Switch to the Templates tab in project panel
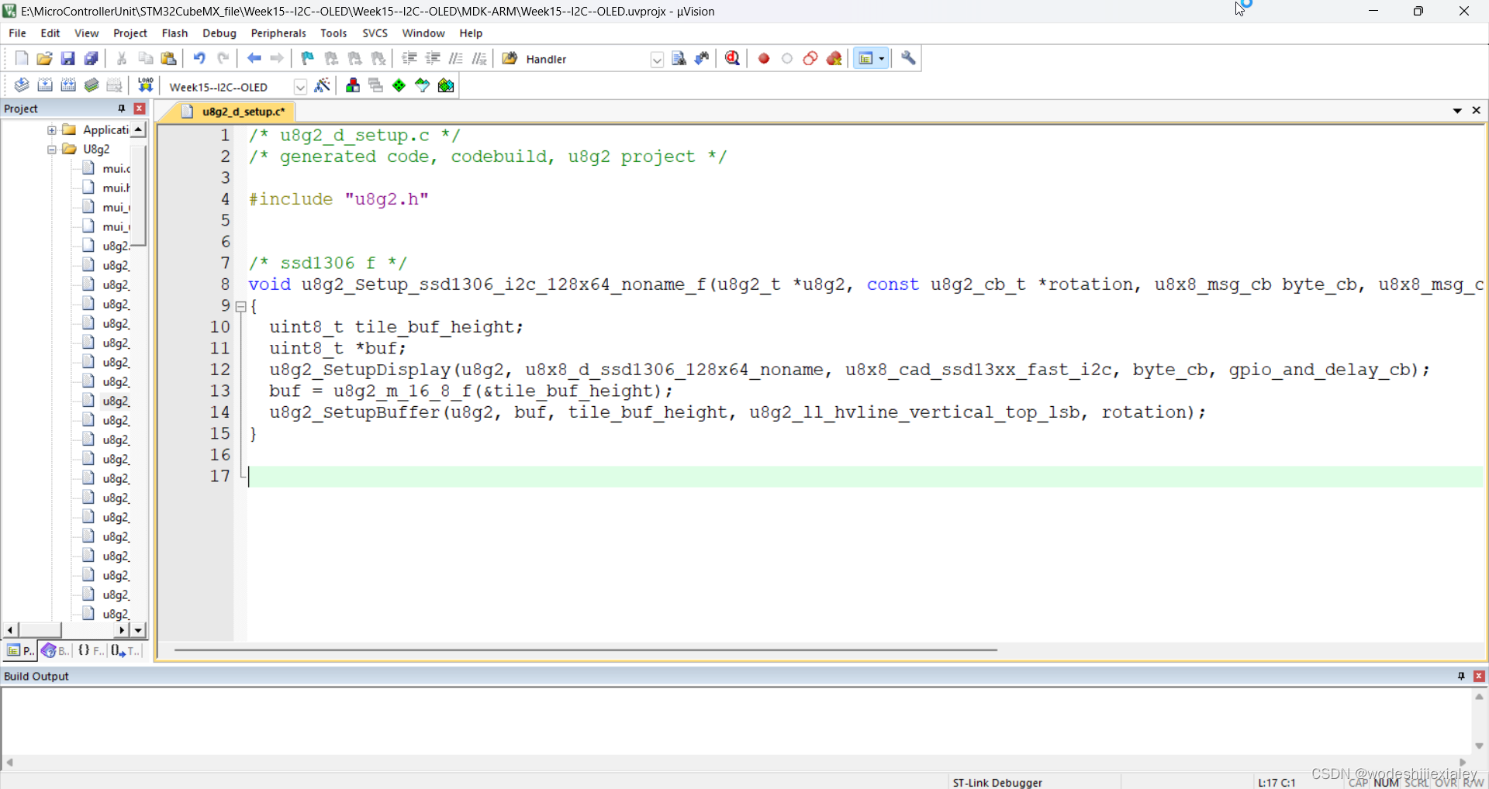Image resolution: width=1489 pixels, height=789 pixels. click(x=124, y=651)
